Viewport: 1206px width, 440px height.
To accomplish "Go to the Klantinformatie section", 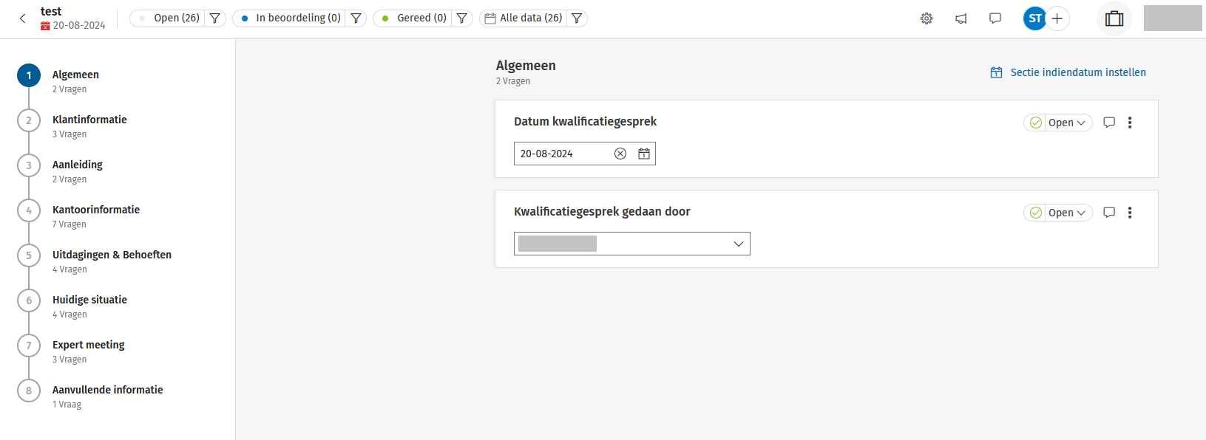I will coord(89,120).
